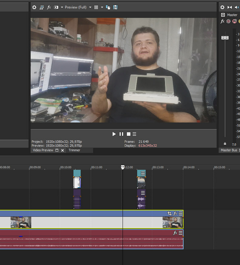Open Project Video Properties gear icon
240x265 pixels.
click(34, 7)
